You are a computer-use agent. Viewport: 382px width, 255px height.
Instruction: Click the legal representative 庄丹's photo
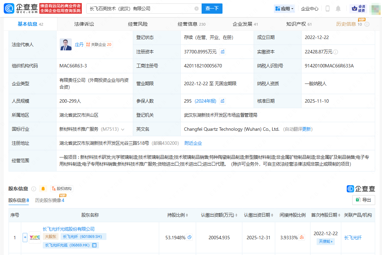[66, 44]
